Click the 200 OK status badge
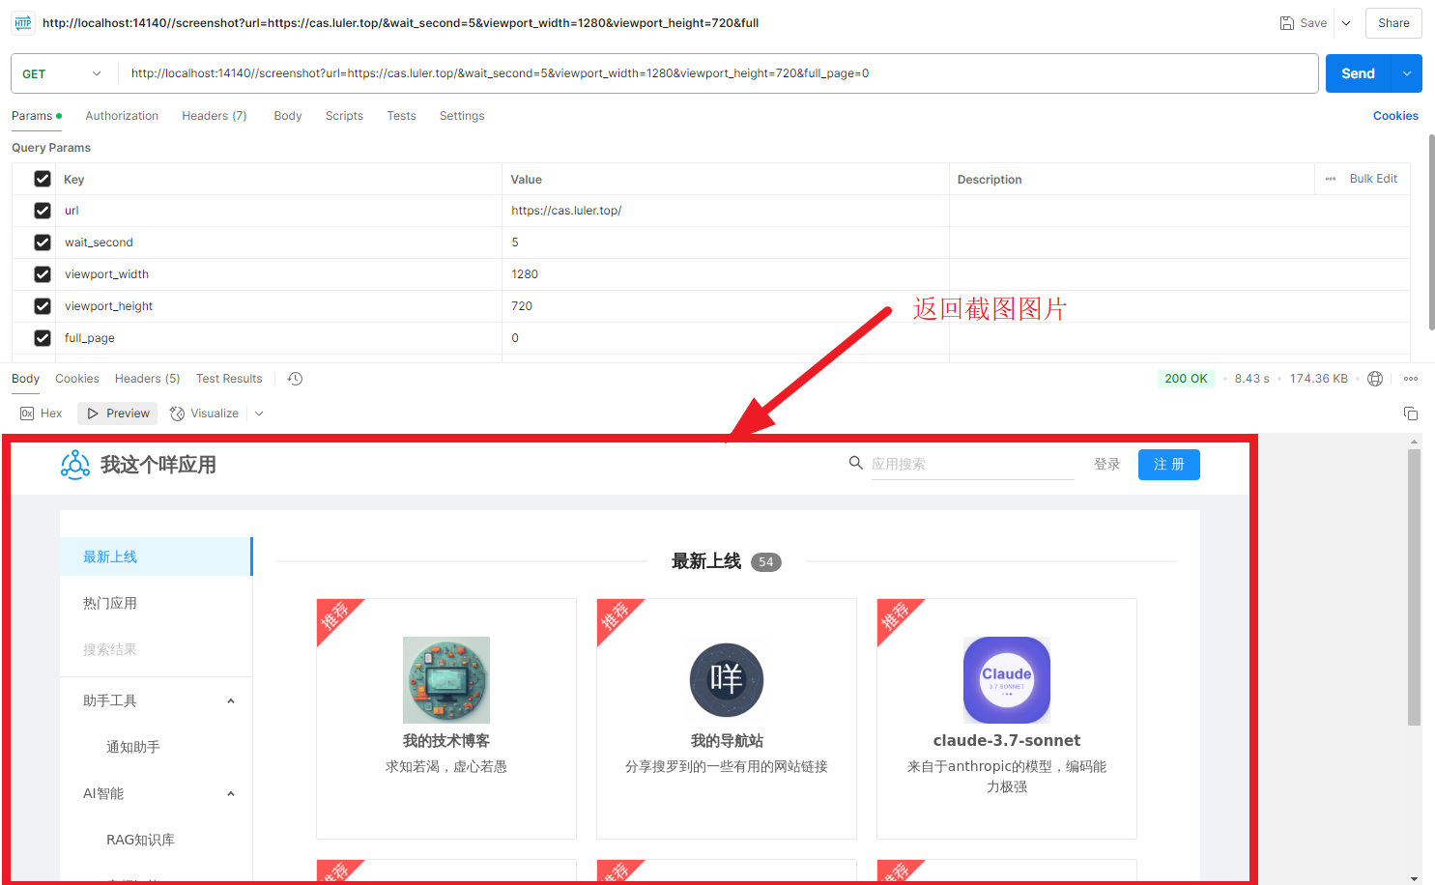The width and height of the screenshot is (1435, 885). tap(1186, 379)
